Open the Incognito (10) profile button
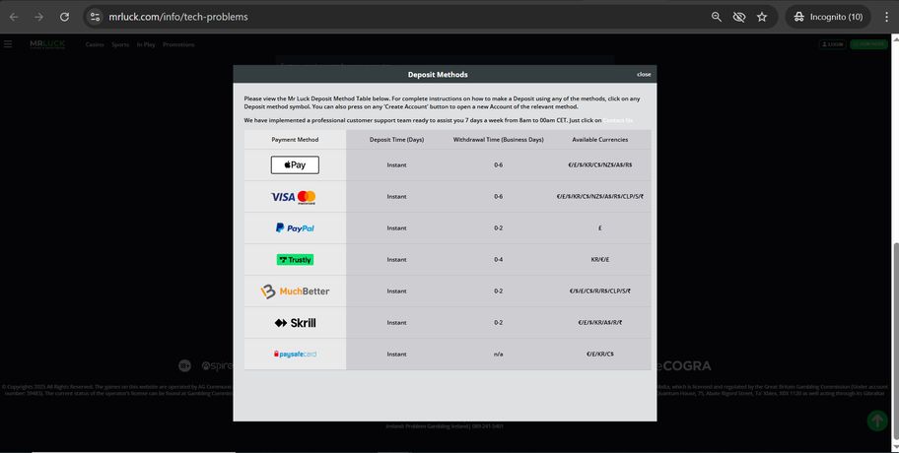 pyautogui.click(x=828, y=17)
